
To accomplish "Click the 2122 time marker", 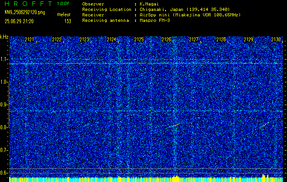I will coord(57,40).
